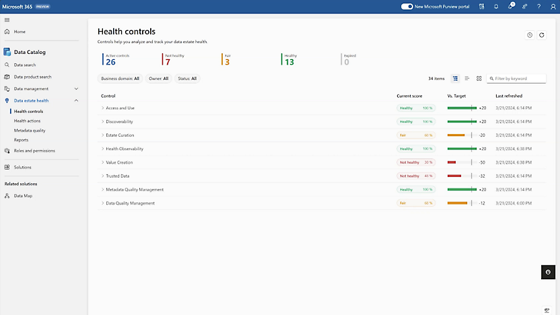Click the dark floating help widget button
Image resolution: width=560 pixels, height=315 pixels.
point(548,272)
